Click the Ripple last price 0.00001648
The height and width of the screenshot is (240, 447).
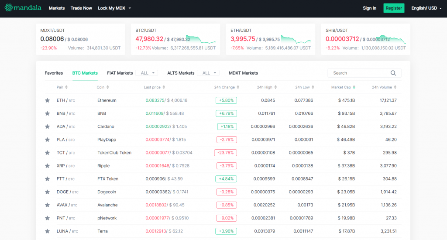[157, 166]
